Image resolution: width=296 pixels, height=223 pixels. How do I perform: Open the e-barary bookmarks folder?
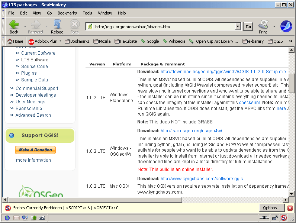pyautogui.click(x=253, y=41)
